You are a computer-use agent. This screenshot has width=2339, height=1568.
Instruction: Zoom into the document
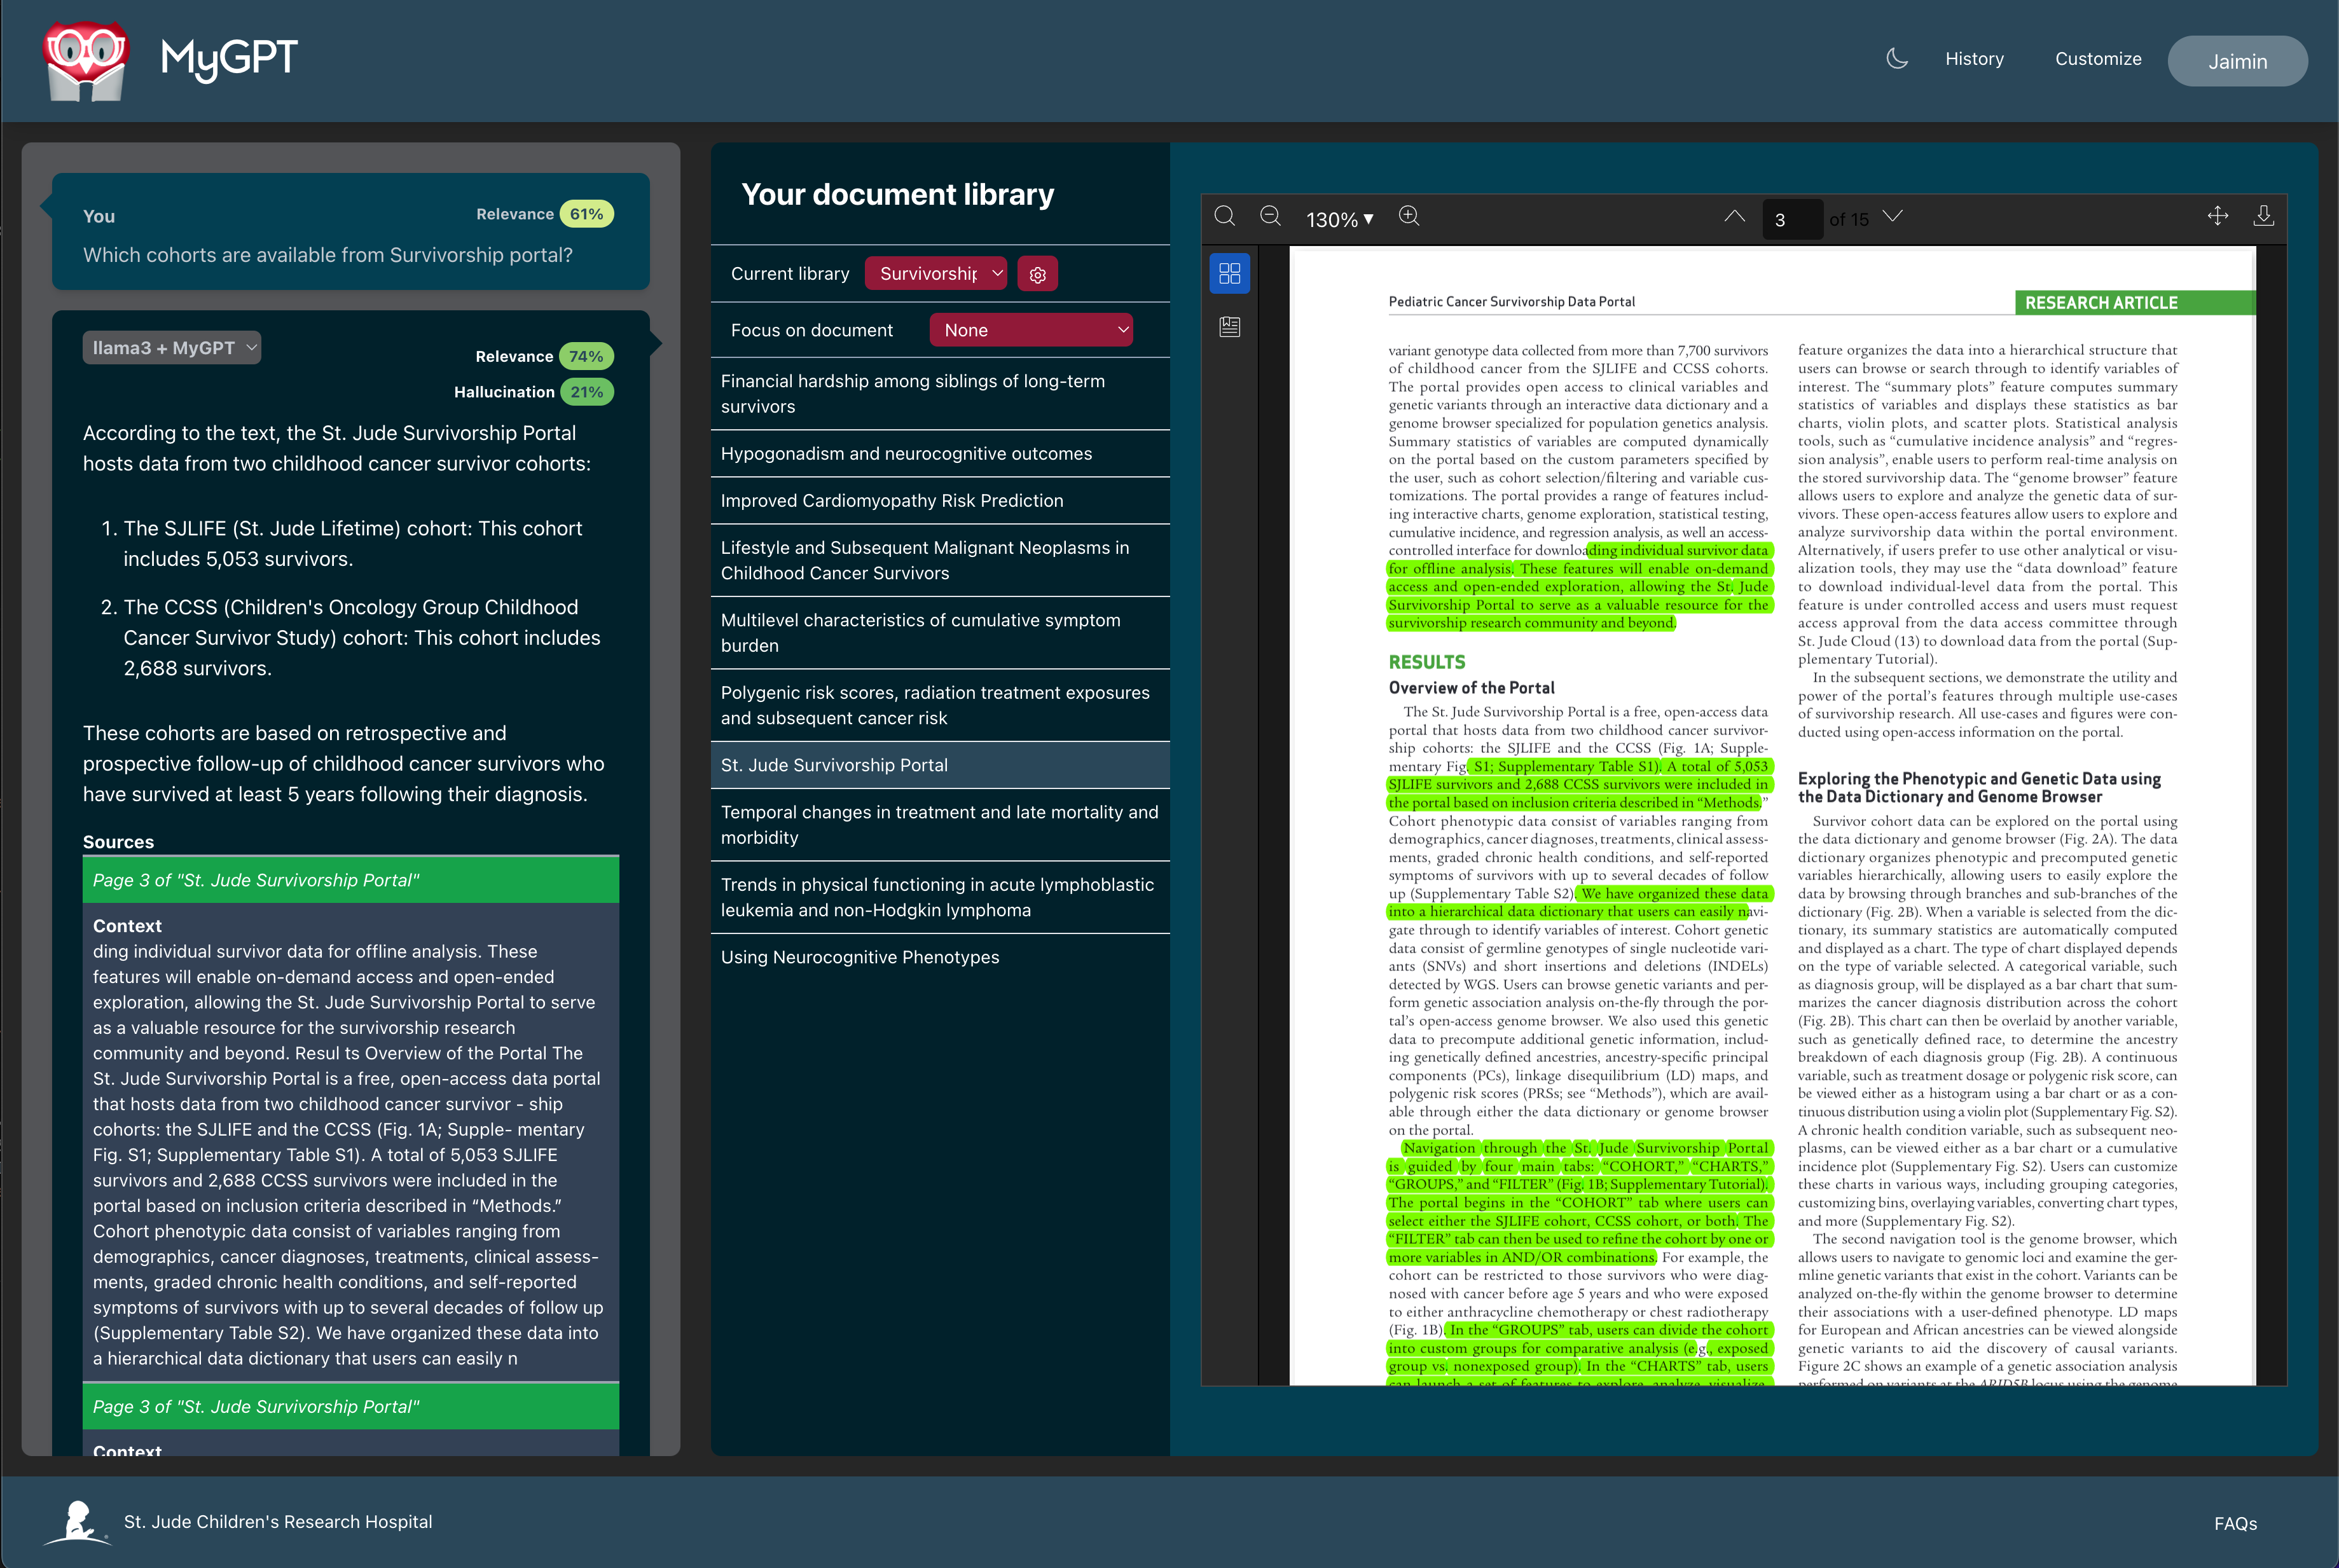click(1409, 216)
